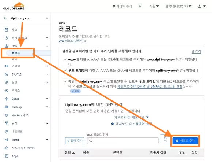
Task: Open the SPF, DKIM 및 DMARC 레코드 link
Action: [x=150, y=86]
